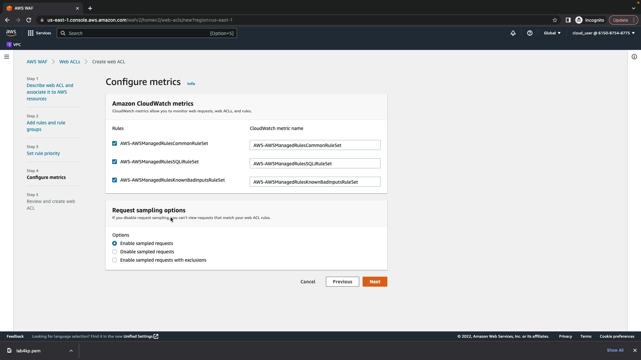Select Enable sampled requests with exclusions

(115, 260)
